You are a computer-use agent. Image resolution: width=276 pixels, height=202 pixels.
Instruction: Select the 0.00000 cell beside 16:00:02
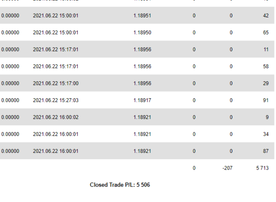pos(10,117)
